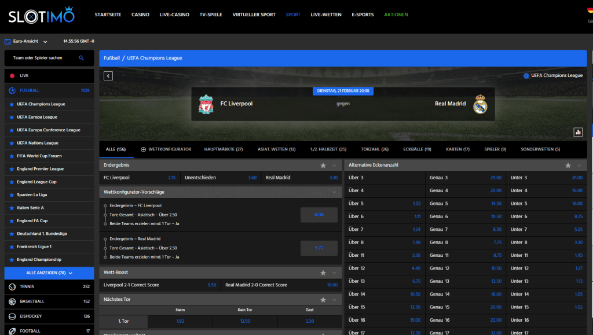Open the match statistics chart icon

coord(578,132)
